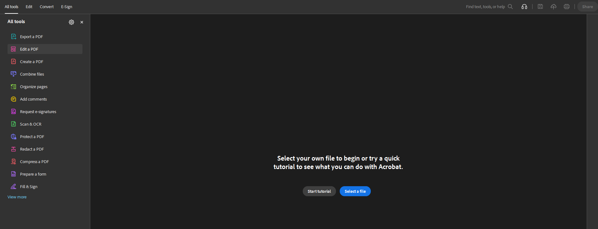Image resolution: width=598 pixels, height=229 pixels.
Task: Click the Compress a PDF icon
Action: click(x=13, y=162)
